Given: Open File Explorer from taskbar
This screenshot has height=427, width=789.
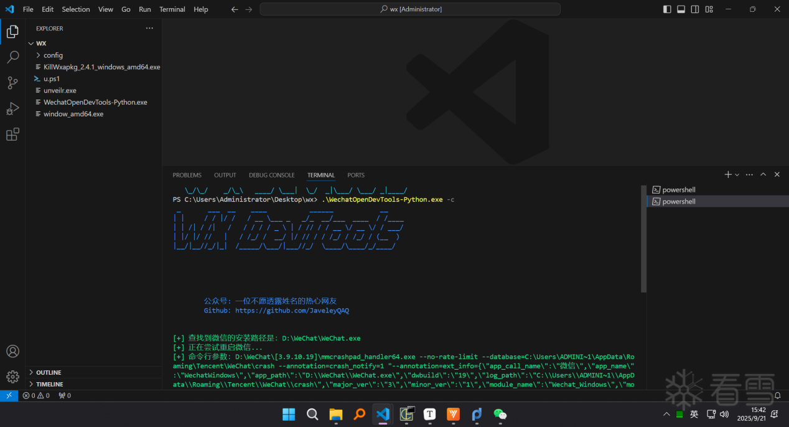Looking at the screenshot, I should 336,414.
